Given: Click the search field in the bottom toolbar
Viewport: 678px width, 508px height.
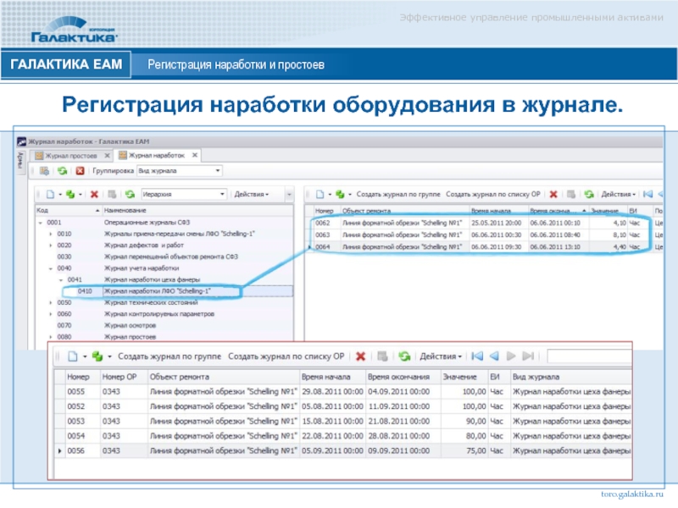Looking at the screenshot, I should pyautogui.click(x=589, y=356).
